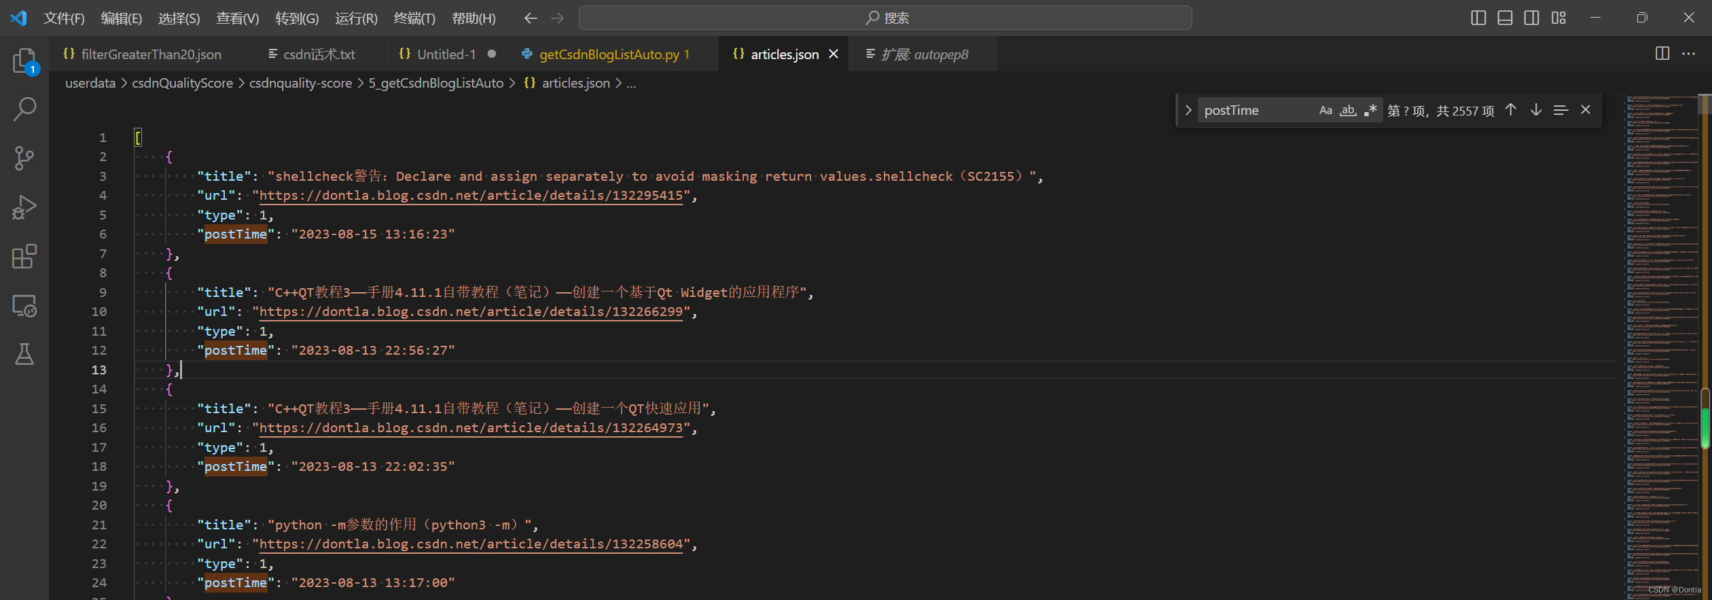Open the 文件(F) menu
This screenshot has width=1712, height=600.
tap(64, 18)
